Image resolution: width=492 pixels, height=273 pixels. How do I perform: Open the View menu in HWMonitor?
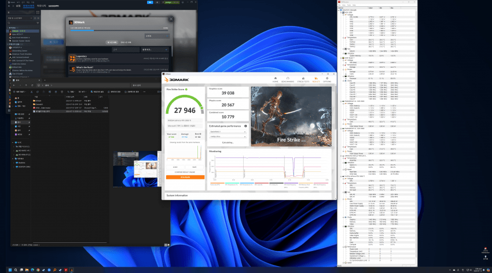coord(344,5)
